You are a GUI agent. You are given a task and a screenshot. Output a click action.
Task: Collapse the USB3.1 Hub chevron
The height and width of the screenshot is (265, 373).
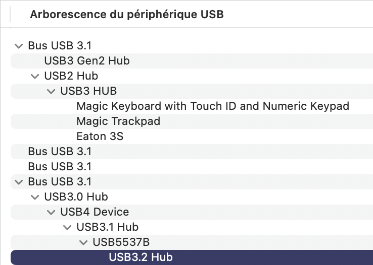pyautogui.click(x=67, y=227)
